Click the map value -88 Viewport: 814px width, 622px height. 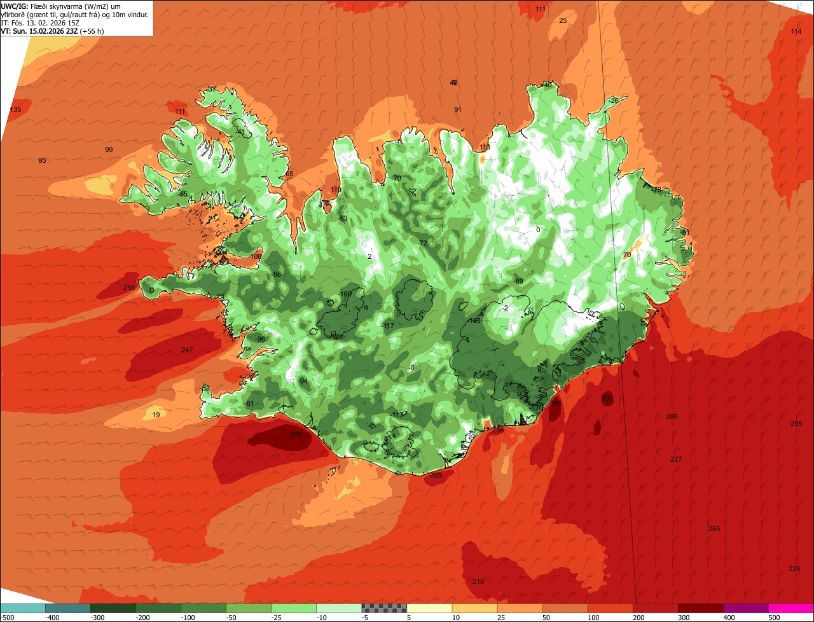click(x=276, y=275)
